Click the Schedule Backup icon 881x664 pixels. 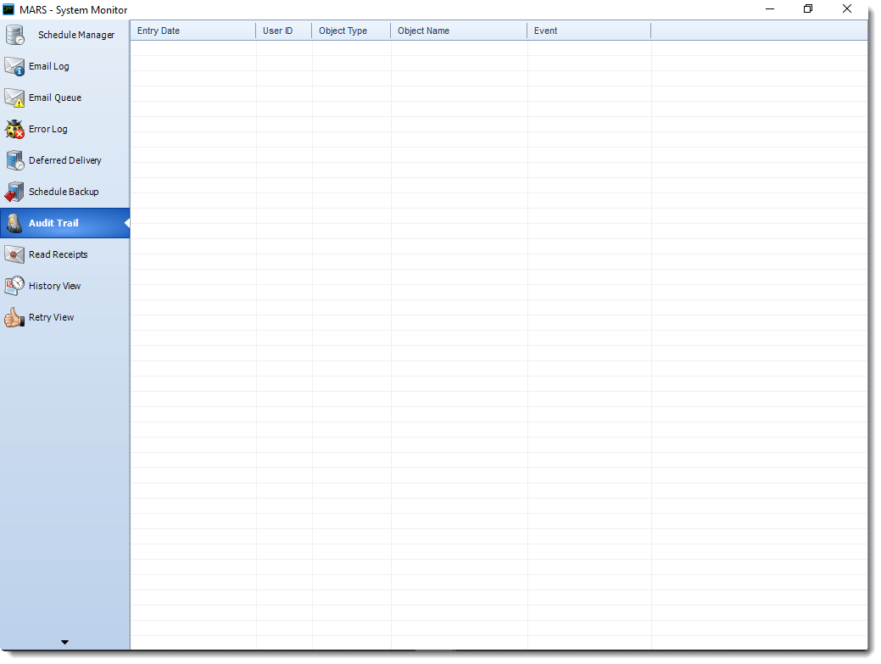[x=14, y=193]
